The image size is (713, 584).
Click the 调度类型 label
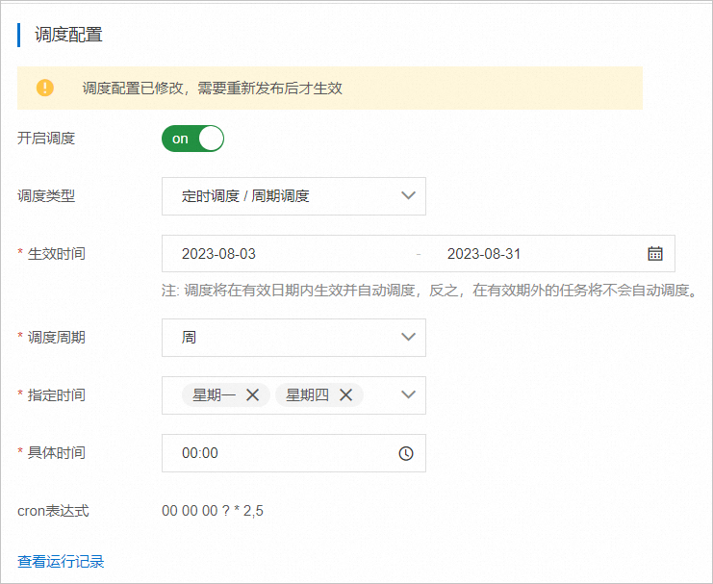tap(46, 196)
